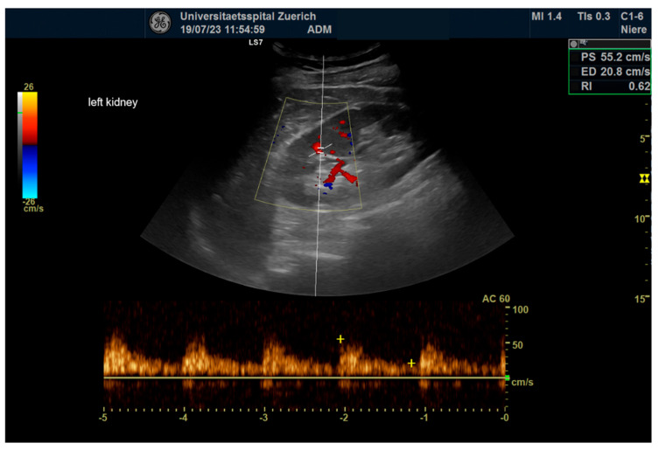Click the Doppler sample volume gate in the kidney
The image size is (659, 450).
[320, 149]
